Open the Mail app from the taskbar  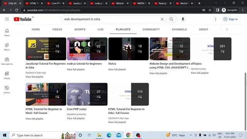[119, 135]
